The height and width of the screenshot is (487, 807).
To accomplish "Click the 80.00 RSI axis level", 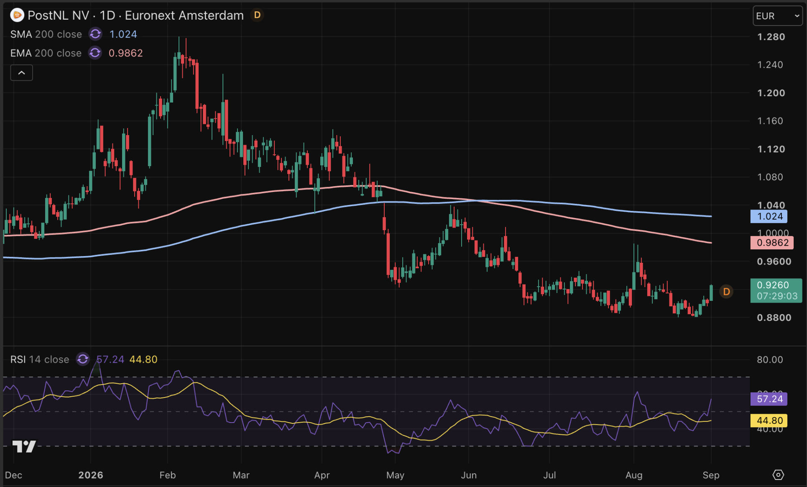I will coord(770,359).
